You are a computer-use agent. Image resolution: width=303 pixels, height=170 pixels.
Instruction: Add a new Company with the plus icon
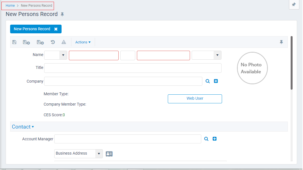pyautogui.click(x=216, y=81)
